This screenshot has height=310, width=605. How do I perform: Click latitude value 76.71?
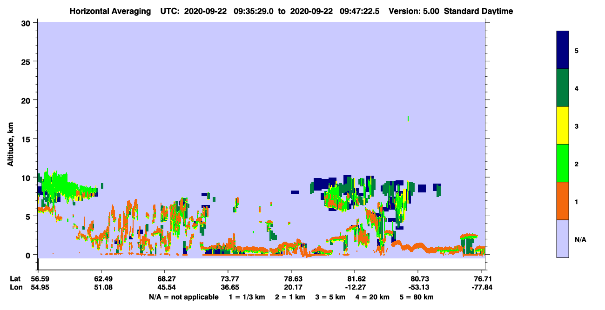(483, 279)
